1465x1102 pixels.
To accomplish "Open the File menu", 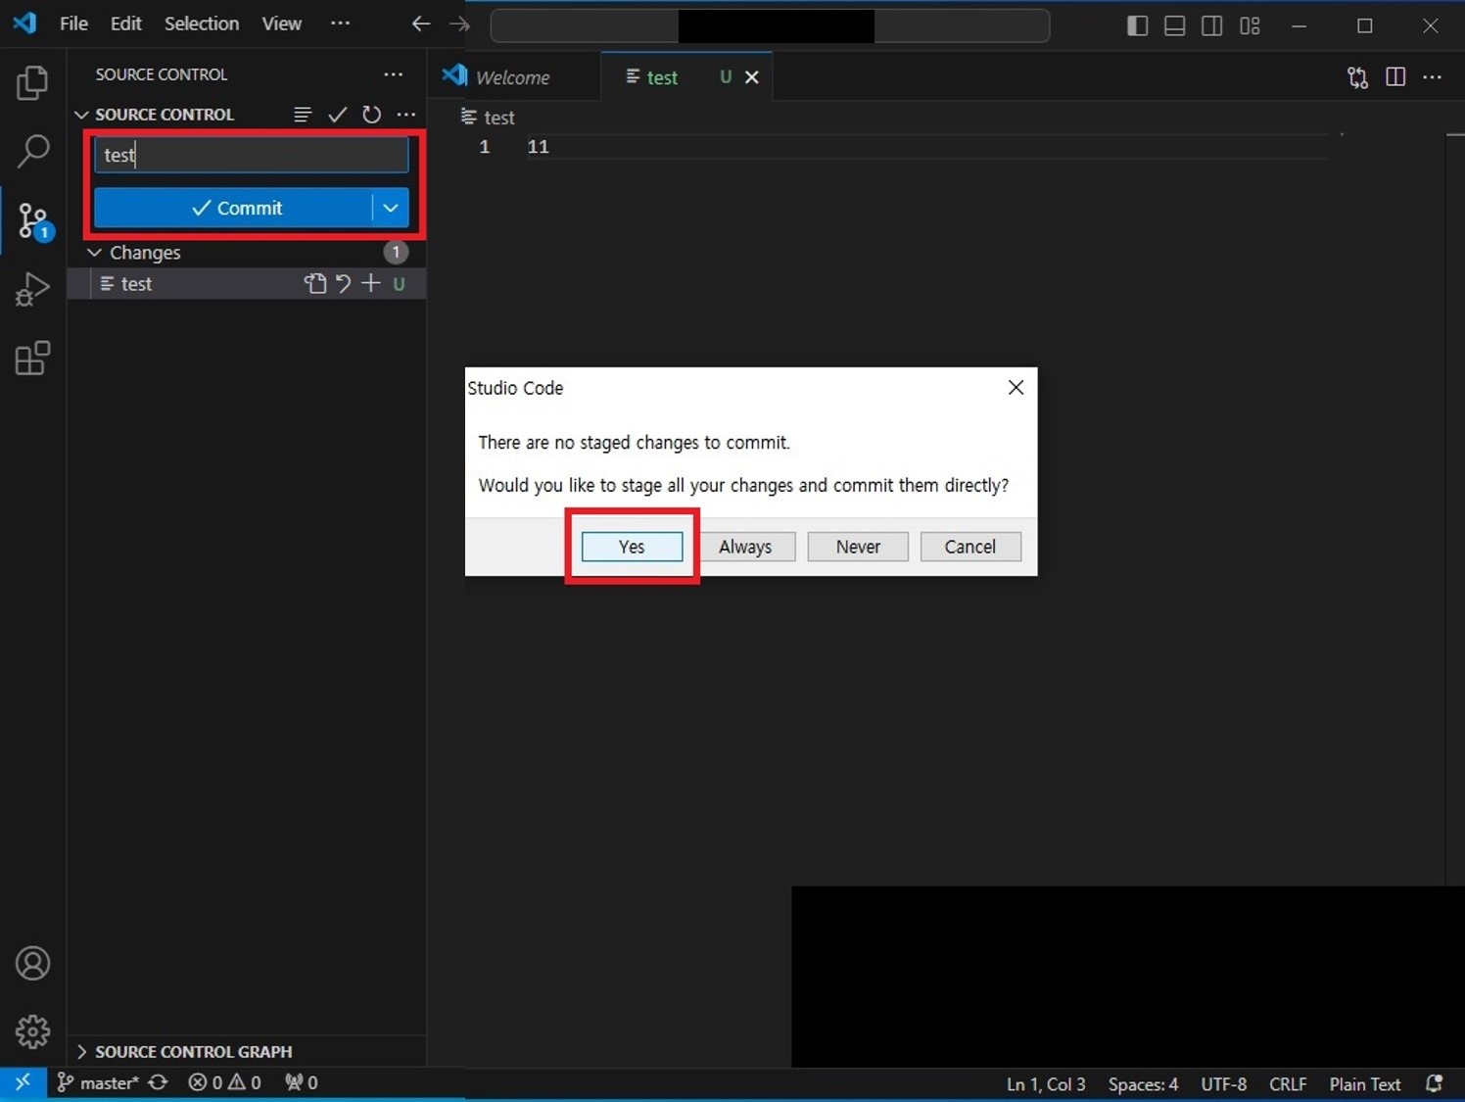I will (x=73, y=24).
